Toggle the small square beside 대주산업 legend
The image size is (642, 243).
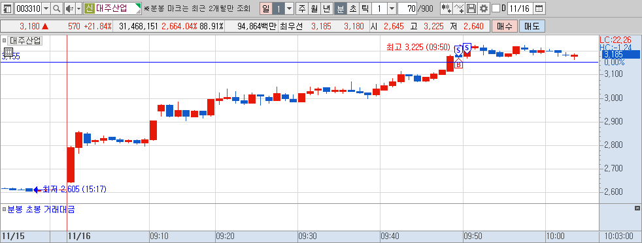[4, 41]
